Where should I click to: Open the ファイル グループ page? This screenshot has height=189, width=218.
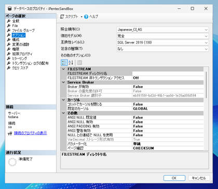(23, 31)
